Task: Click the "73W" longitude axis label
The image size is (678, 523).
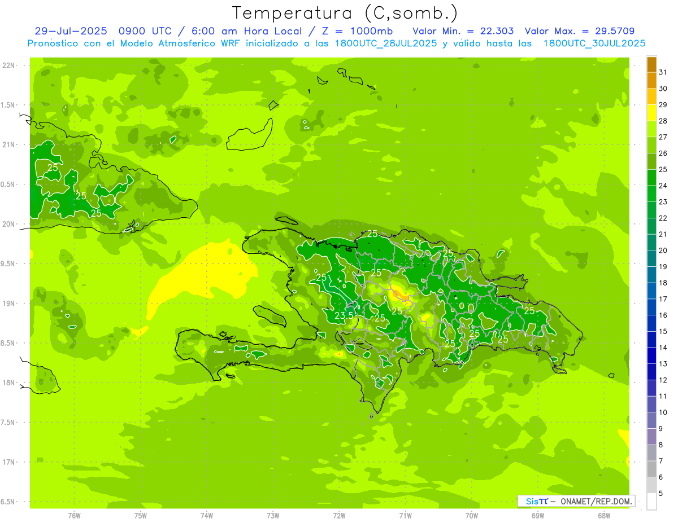Action: [273, 515]
